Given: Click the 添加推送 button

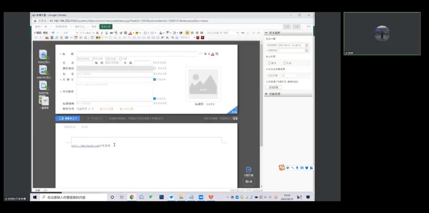Looking at the screenshot, I should (x=274, y=87).
